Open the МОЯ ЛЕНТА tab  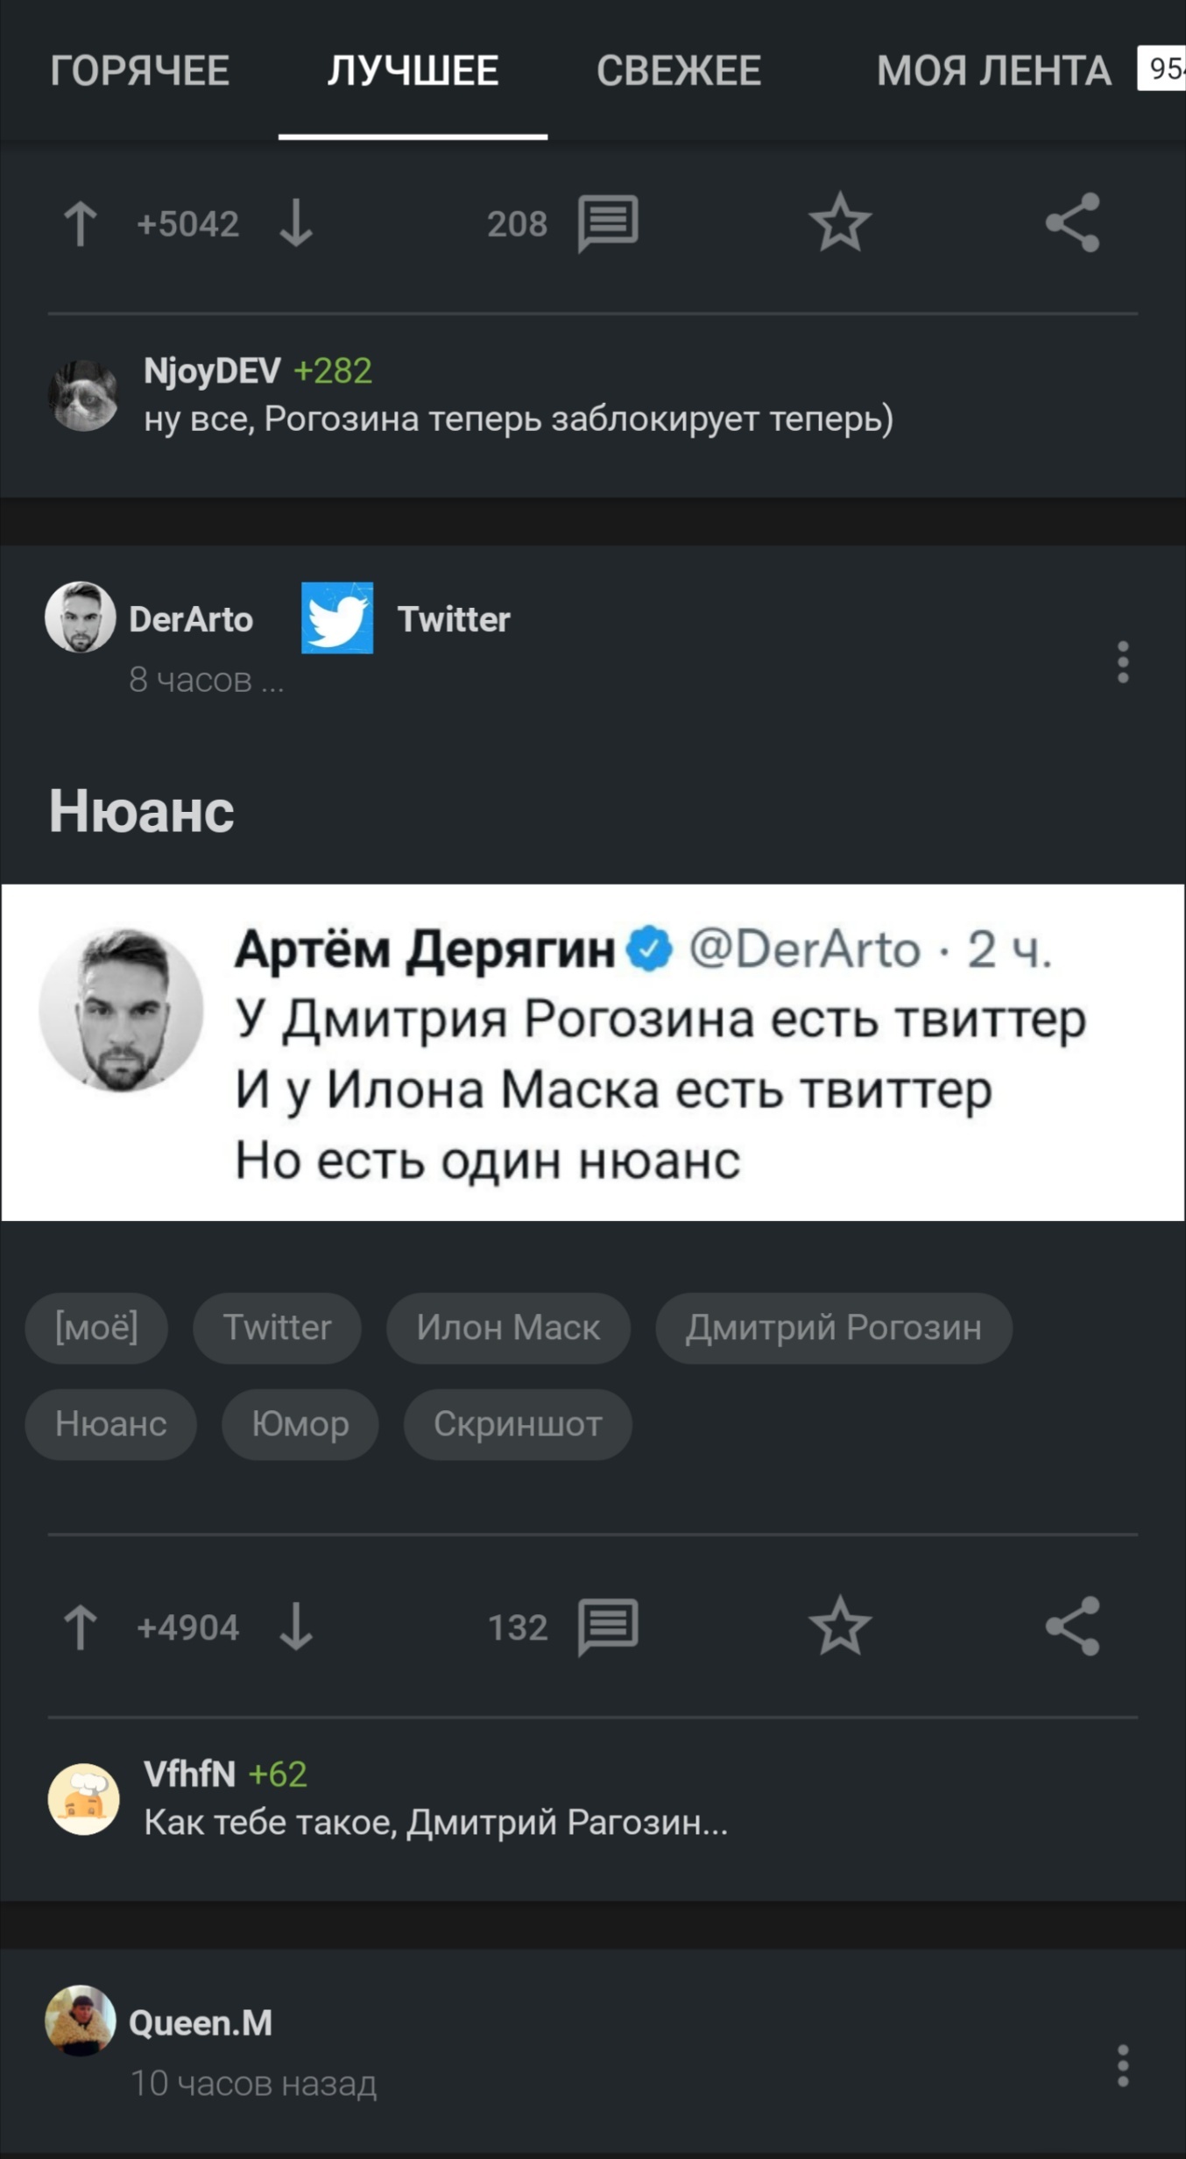(x=993, y=71)
